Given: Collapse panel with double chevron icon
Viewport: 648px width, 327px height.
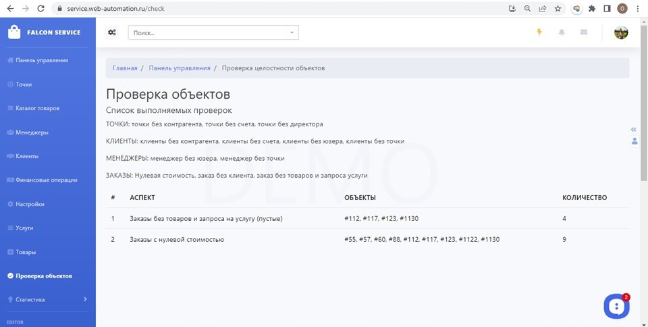Looking at the screenshot, I should coord(634,130).
